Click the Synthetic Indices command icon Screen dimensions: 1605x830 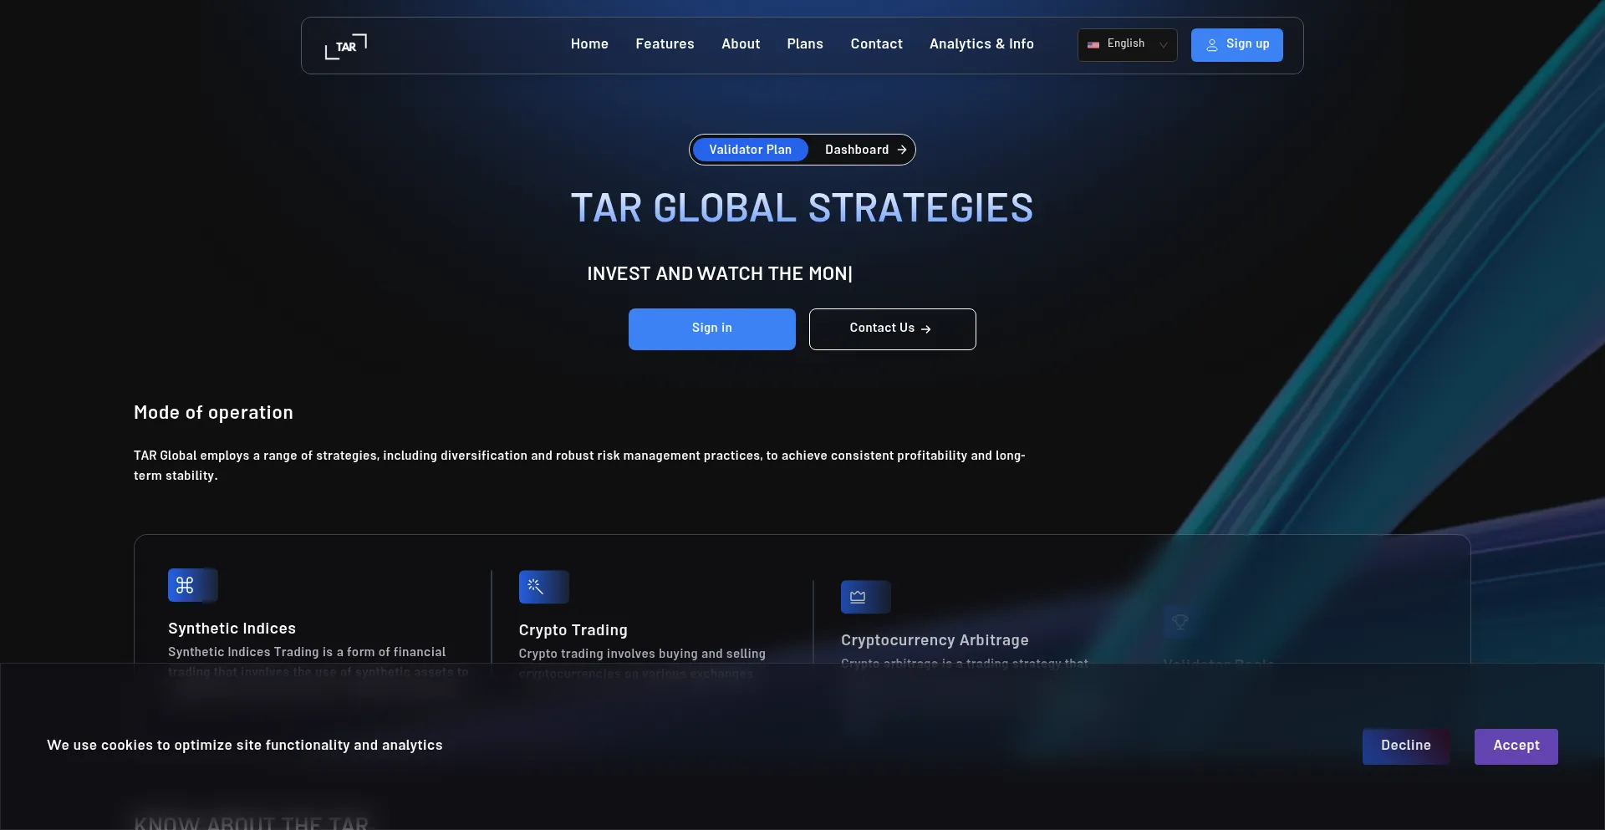coord(185,585)
